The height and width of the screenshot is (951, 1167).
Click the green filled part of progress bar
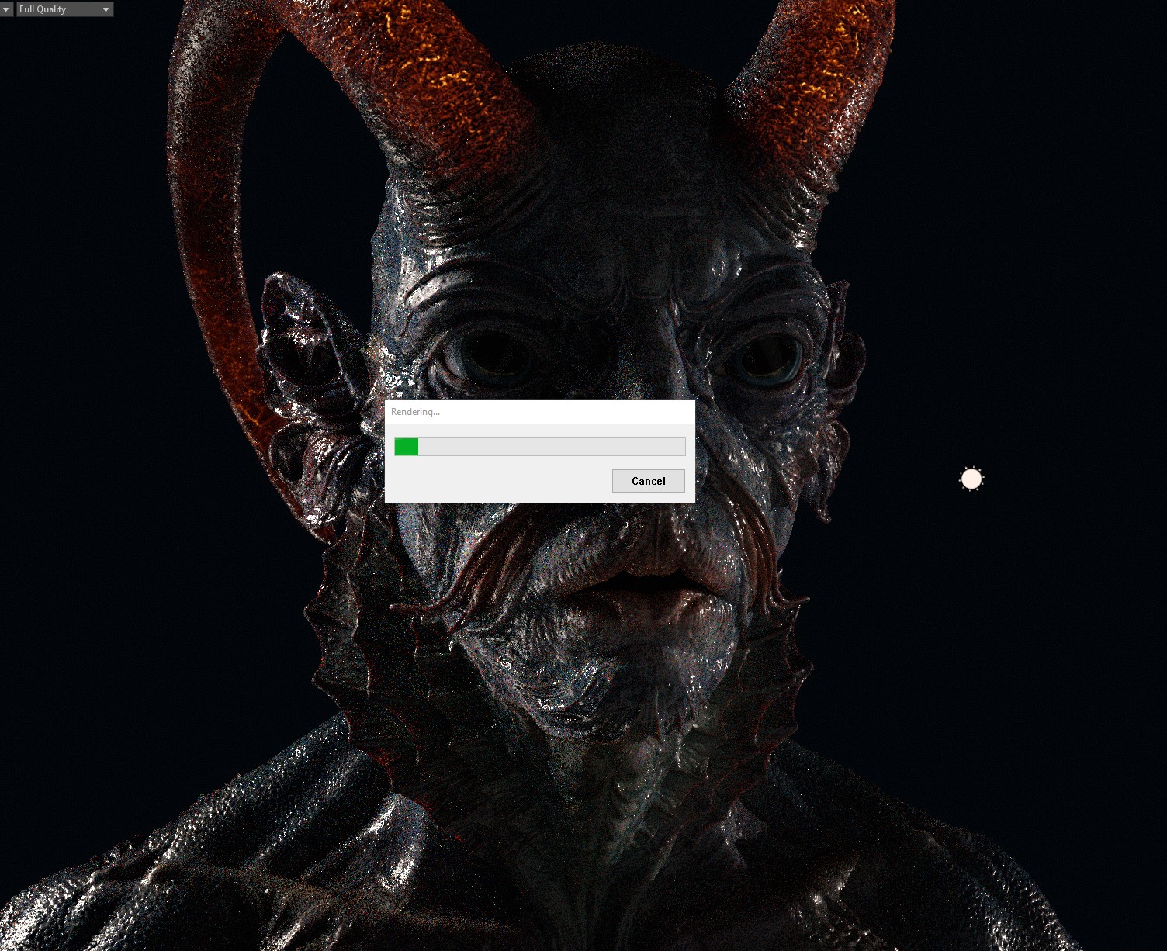[406, 447]
